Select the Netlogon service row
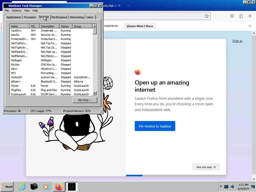This screenshot has height=192, width=256. pos(51,60)
